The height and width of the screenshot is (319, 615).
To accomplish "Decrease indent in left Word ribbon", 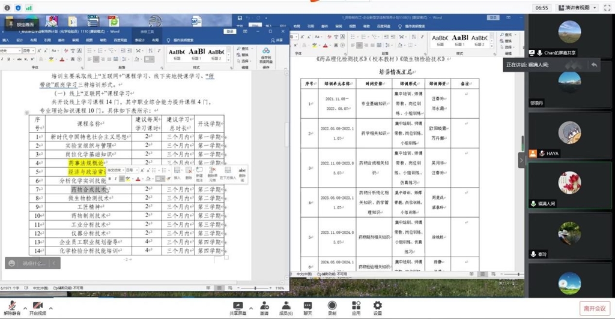I will tap(124, 51).
